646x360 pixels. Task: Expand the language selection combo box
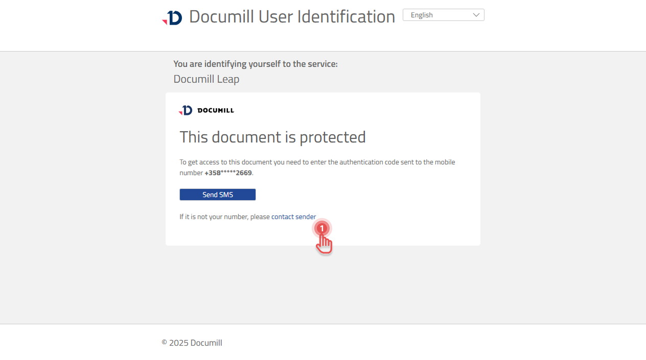click(x=443, y=15)
